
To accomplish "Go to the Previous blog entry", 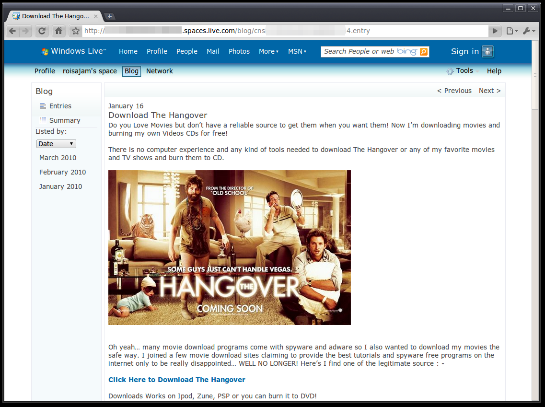I will coord(454,91).
